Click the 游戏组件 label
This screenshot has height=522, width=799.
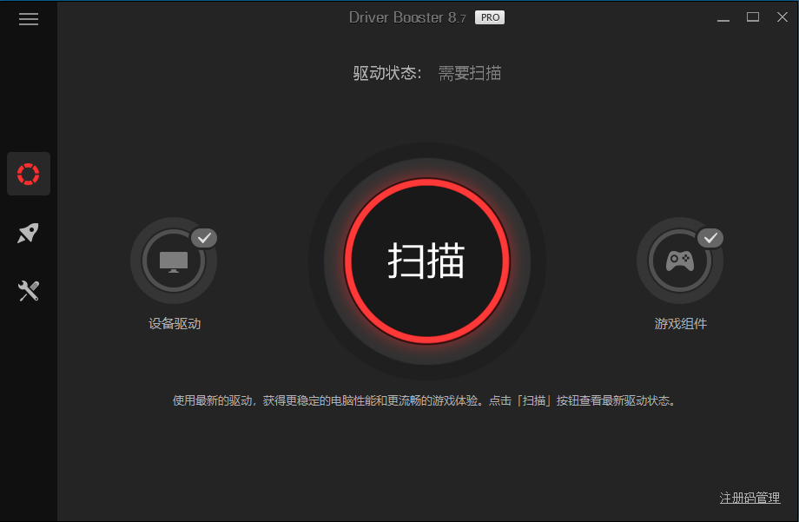[680, 322]
